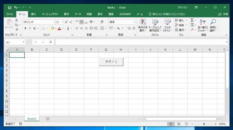The height and width of the screenshot is (130, 233).
Task: Merge and center cells
Action: 102,28
